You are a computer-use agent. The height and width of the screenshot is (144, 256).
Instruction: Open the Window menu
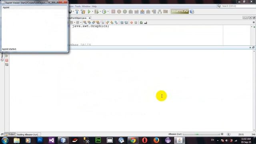point(86,6)
